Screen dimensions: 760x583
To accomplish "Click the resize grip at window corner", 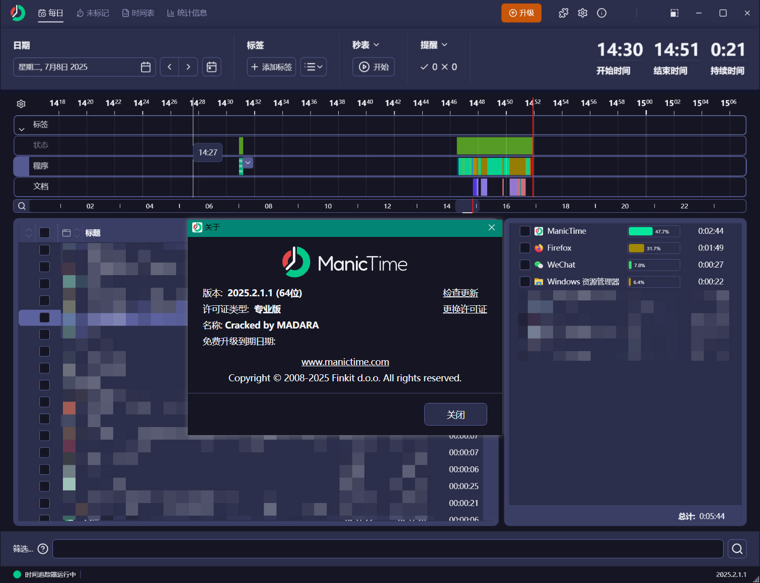I will (x=755, y=579).
